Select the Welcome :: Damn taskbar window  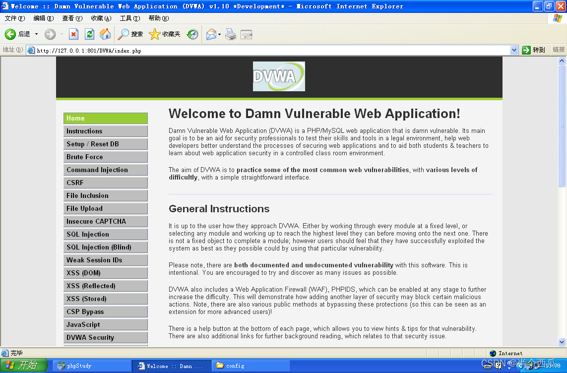[x=172, y=366]
